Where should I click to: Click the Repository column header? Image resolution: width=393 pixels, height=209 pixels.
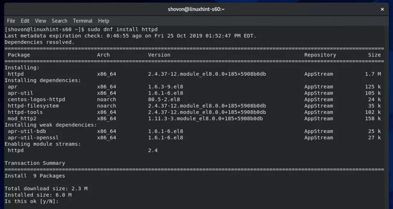320,55
